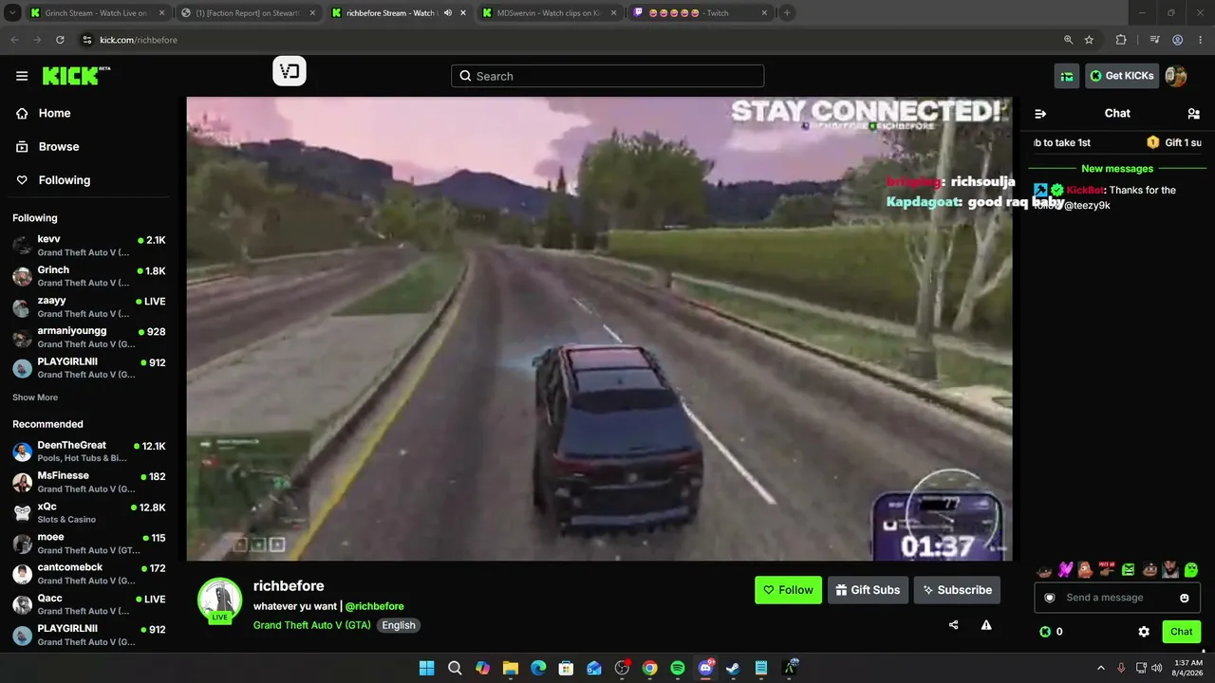The height and width of the screenshot is (683, 1215).
Task: Insert the green ghost emote
Action: (x=1191, y=570)
